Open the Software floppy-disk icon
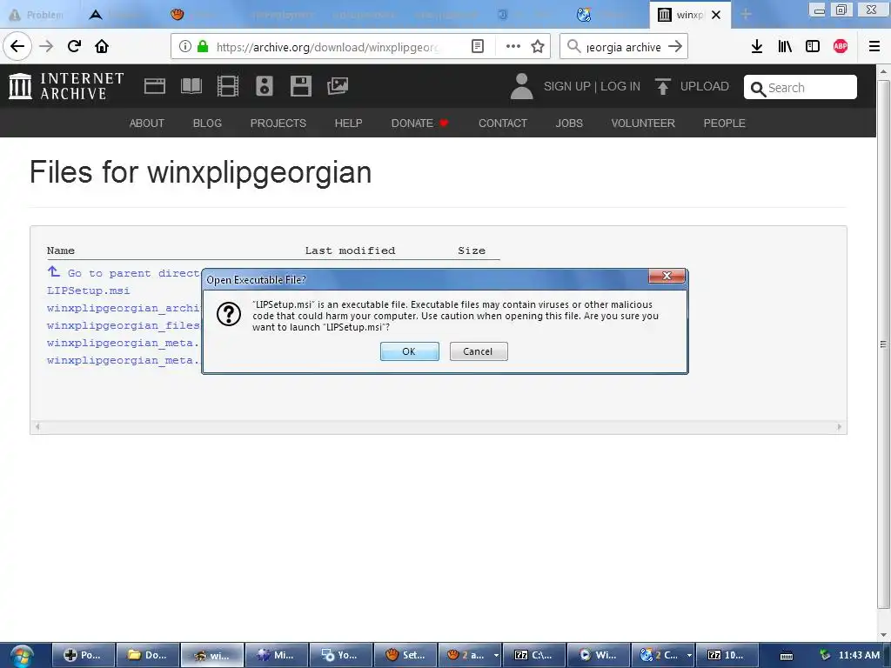Viewport: 891px width, 668px height. 300,86
